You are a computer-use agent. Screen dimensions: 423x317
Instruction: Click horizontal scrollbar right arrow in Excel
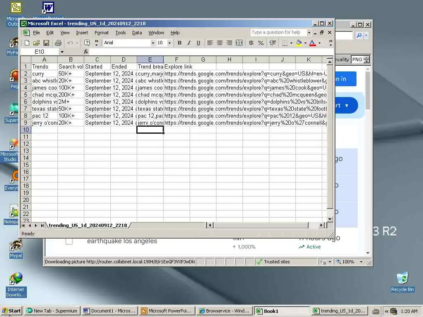coord(321,225)
